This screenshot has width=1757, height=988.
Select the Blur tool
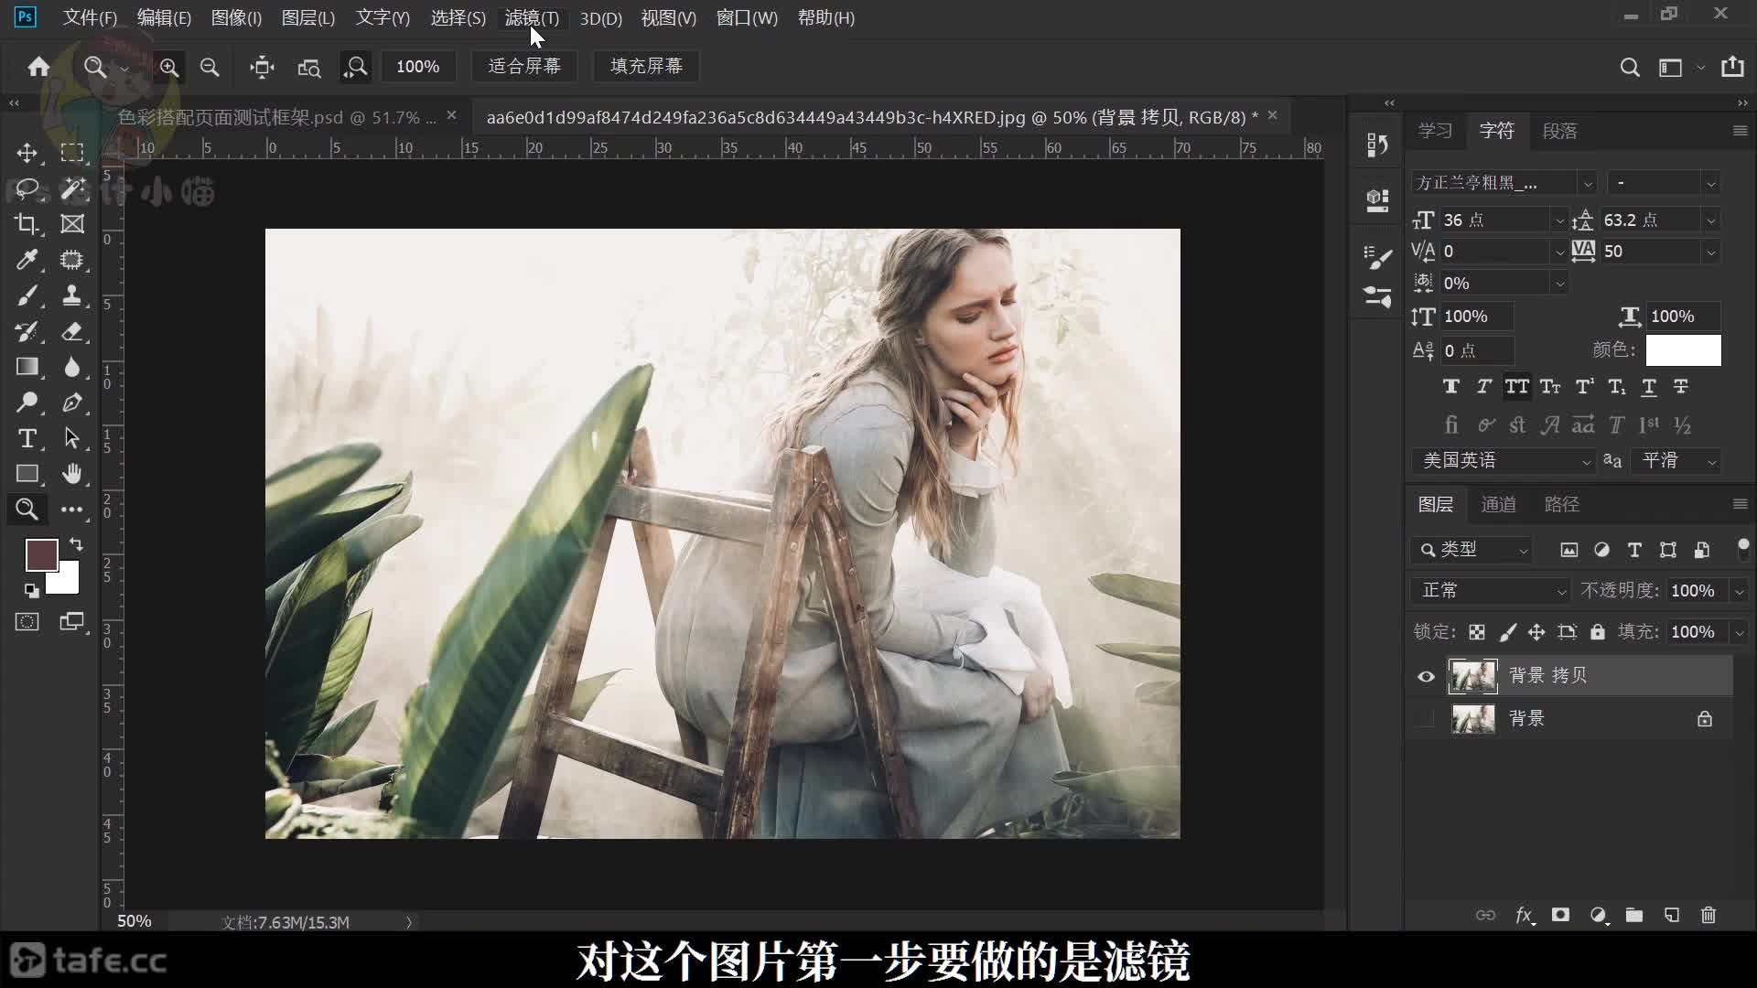tap(72, 367)
